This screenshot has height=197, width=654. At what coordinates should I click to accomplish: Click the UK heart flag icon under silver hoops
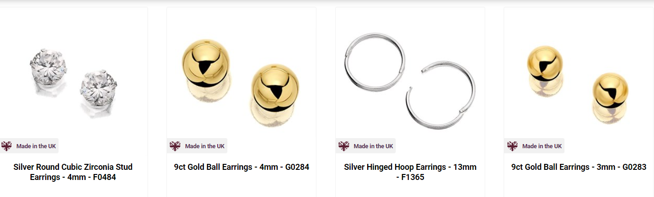coord(344,146)
